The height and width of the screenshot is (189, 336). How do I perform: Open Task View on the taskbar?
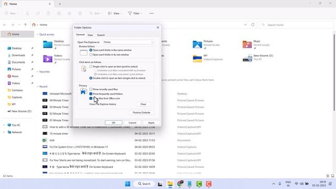[x=160, y=184]
